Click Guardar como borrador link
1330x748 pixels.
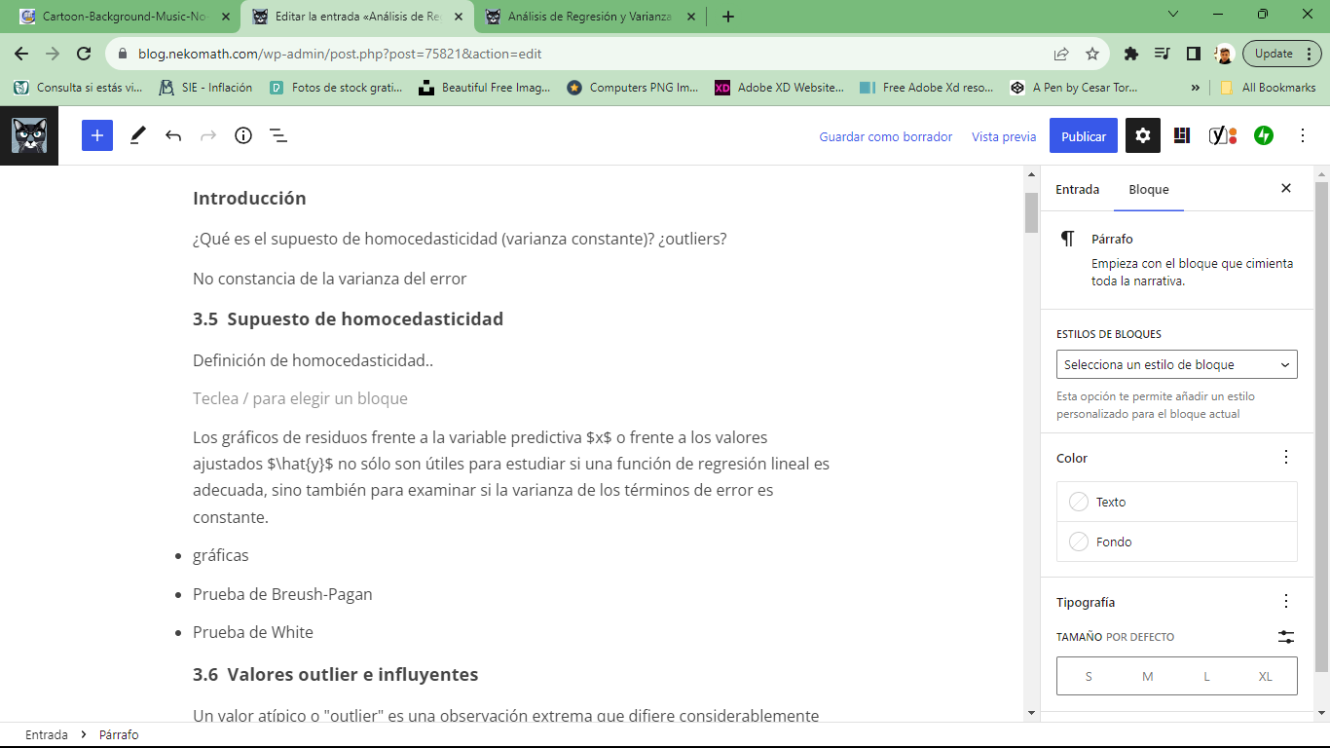[x=885, y=137]
